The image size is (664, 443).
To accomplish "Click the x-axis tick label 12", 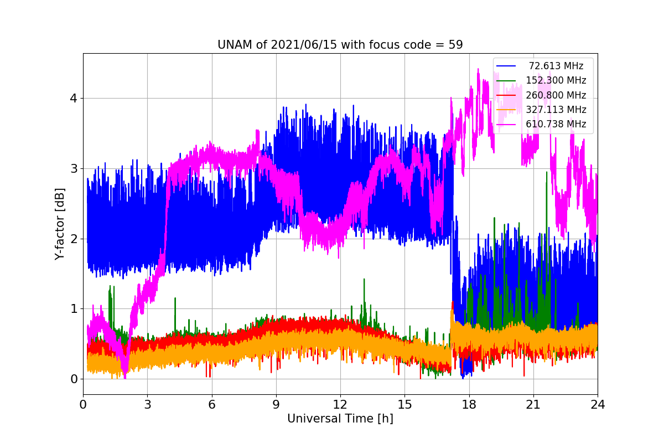I will tap(340, 404).
